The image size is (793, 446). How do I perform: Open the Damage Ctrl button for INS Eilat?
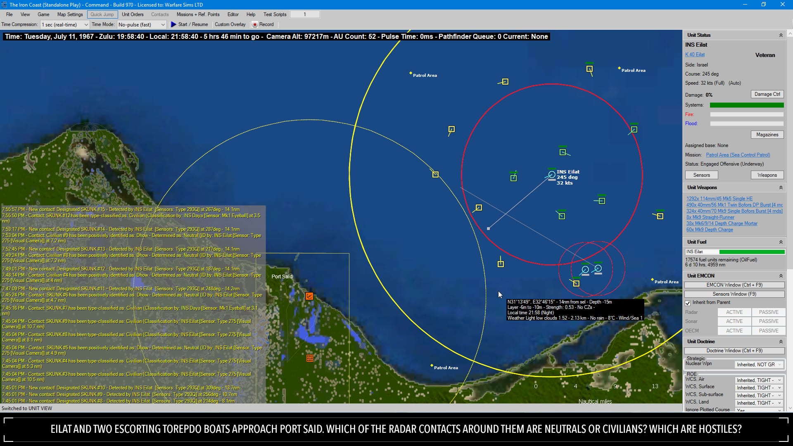pyautogui.click(x=766, y=94)
